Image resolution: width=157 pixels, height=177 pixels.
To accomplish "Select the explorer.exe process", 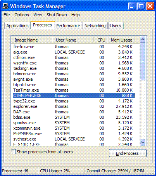I will [x=74, y=106].
